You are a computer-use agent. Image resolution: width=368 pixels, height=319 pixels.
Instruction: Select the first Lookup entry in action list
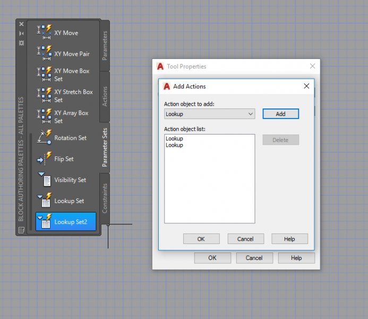[x=174, y=138]
